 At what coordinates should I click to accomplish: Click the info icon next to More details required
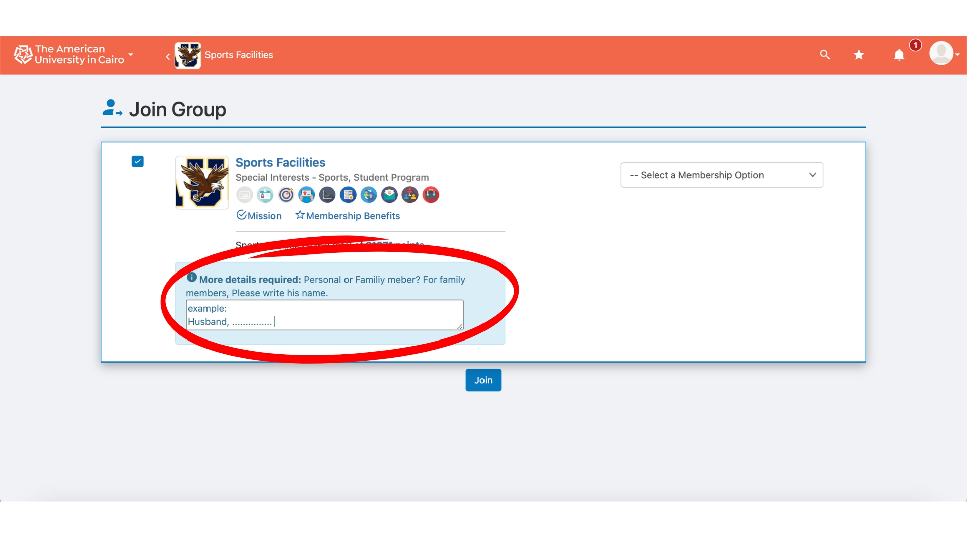[192, 278]
